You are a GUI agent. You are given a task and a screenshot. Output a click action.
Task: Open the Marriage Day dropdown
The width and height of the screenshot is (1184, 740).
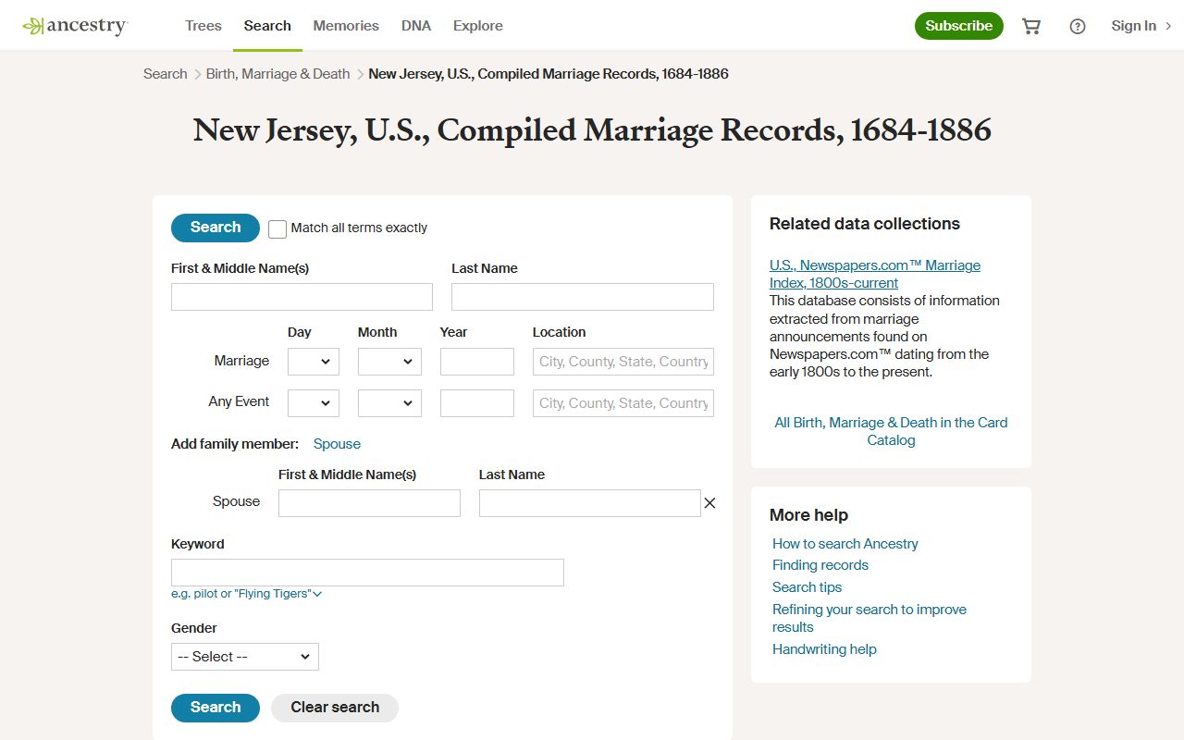pos(314,362)
